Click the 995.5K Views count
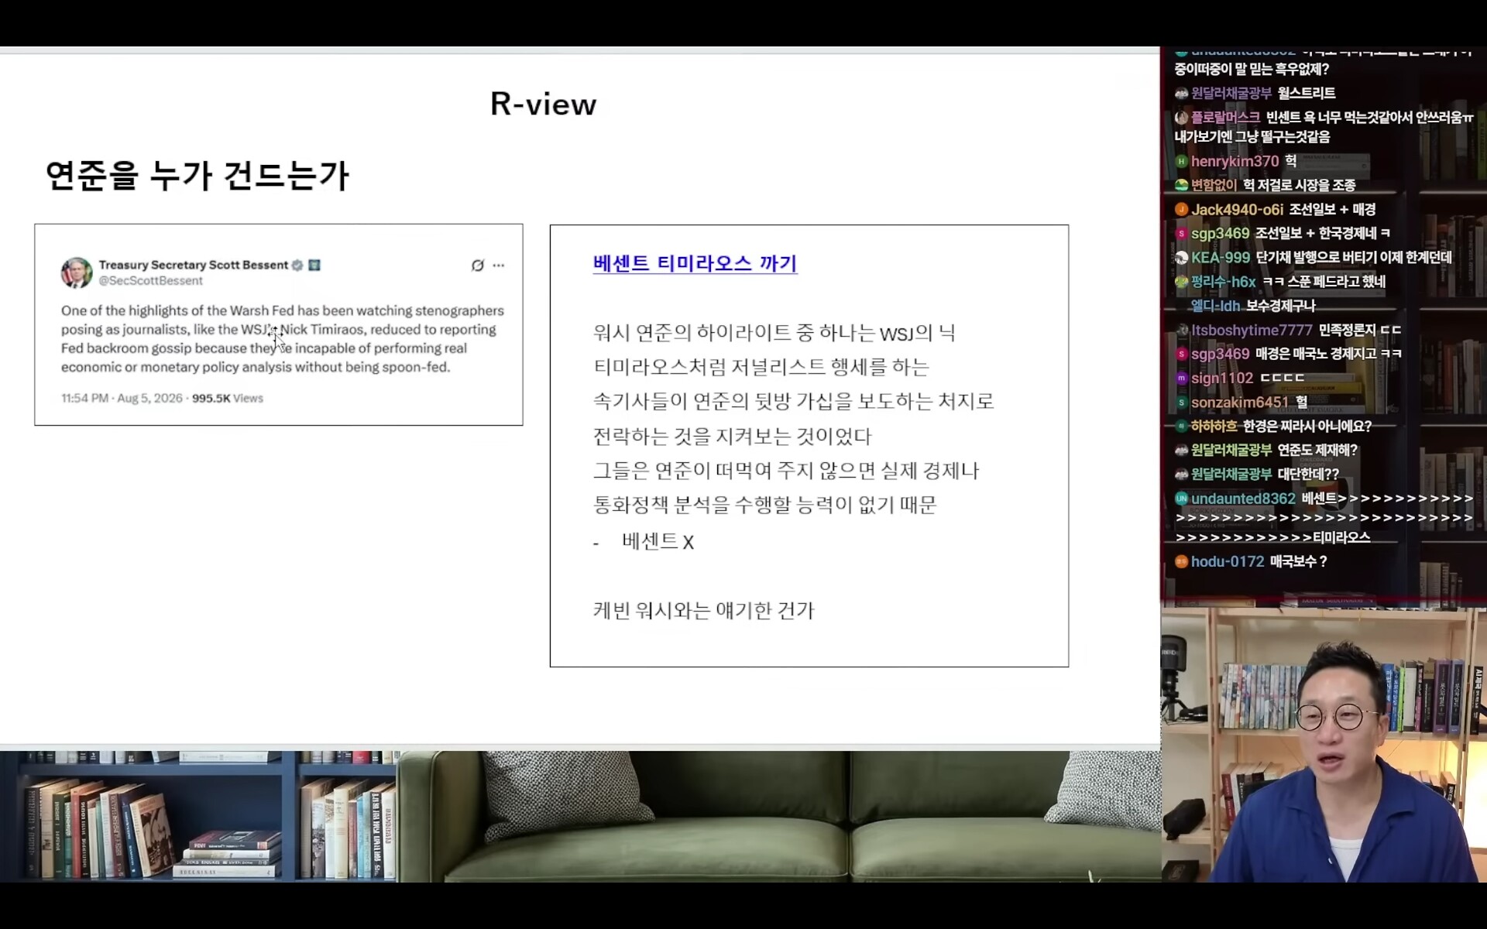 coord(228,399)
